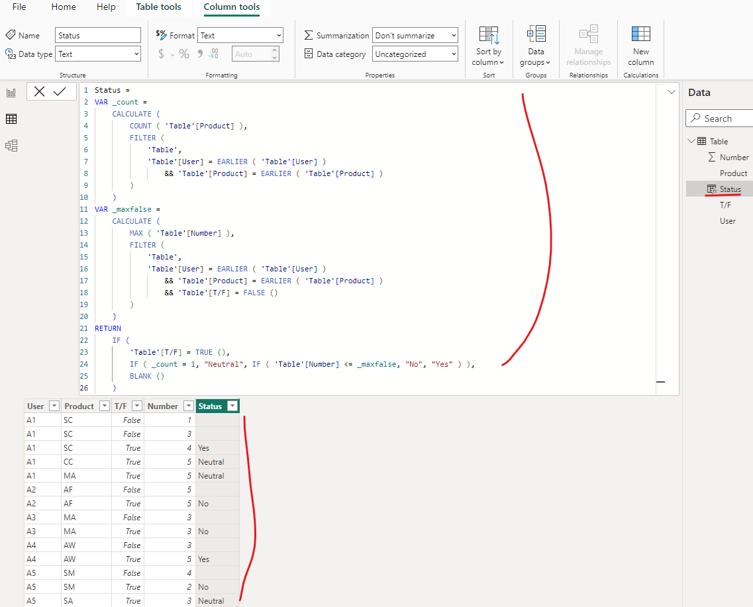Screen dimensions: 753x607
Task: Click the New column icon
Action: pos(640,34)
